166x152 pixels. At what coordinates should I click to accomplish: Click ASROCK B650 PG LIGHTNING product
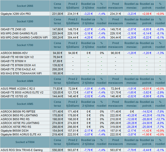pos(19,115)
